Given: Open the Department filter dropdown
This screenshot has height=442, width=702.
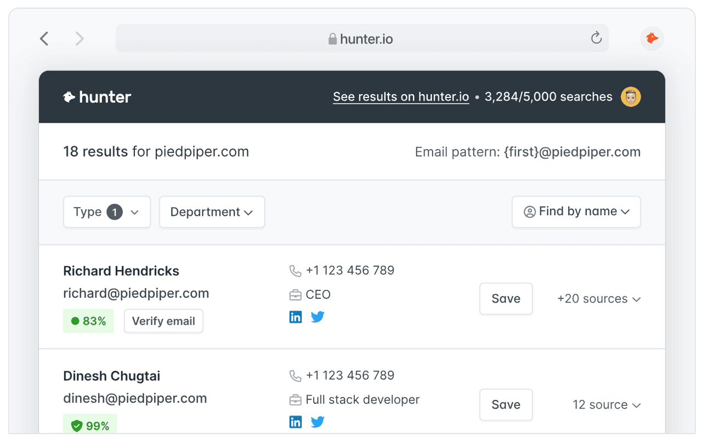Looking at the screenshot, I should click(212, 212).
